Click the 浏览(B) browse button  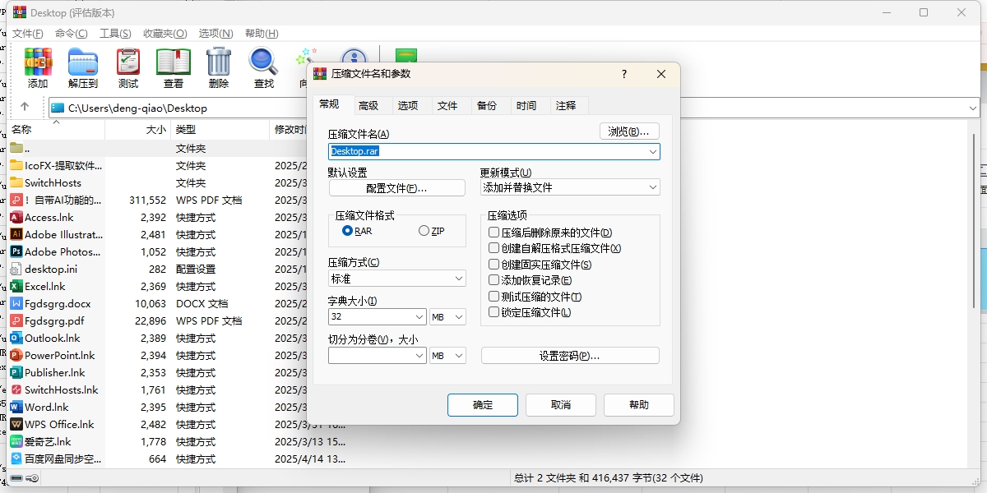click(628, 131)
